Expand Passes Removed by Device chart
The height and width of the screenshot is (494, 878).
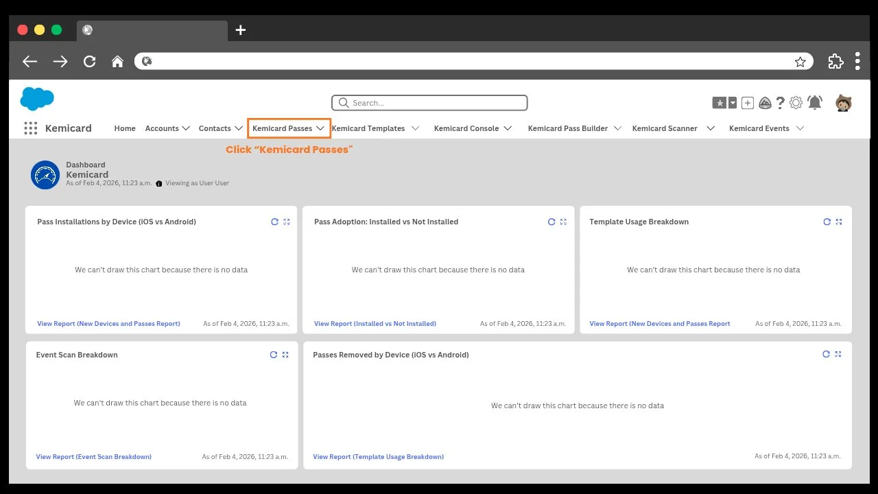[838, 354]
